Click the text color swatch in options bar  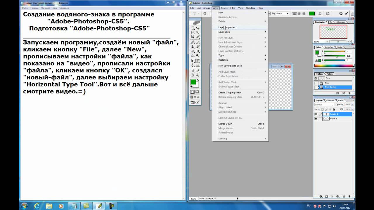312,13
